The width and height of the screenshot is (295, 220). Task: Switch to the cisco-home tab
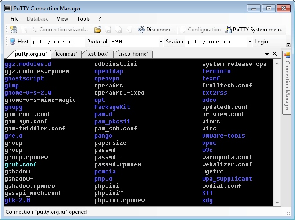[x=133, y=54]
